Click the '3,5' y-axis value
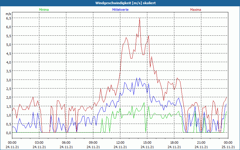 [9, 71]
